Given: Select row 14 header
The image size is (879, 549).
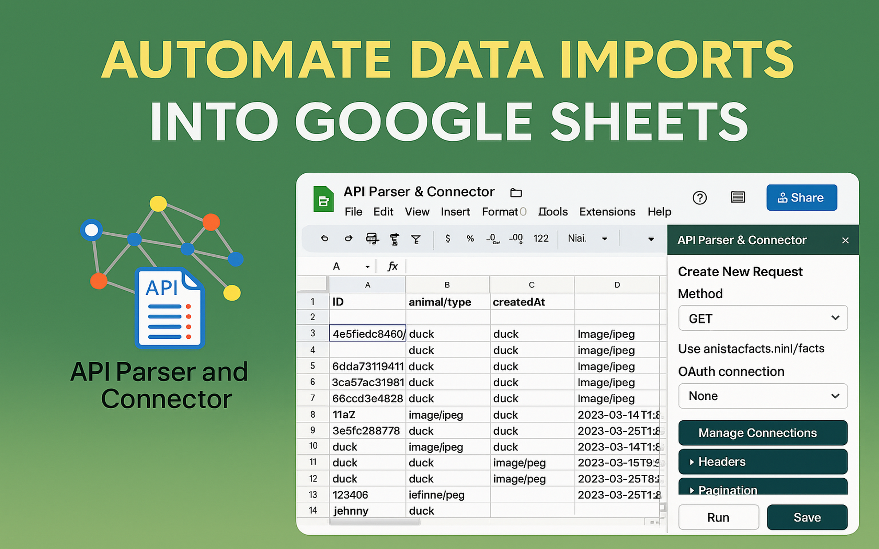Looking at the screenshot, I should [313, 511].
